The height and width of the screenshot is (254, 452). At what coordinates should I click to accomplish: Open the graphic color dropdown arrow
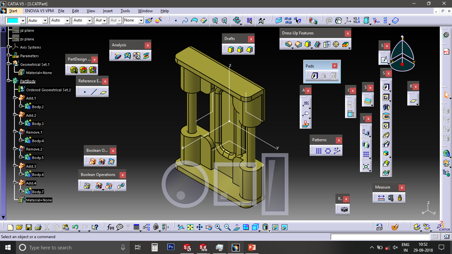click(23, 20)
